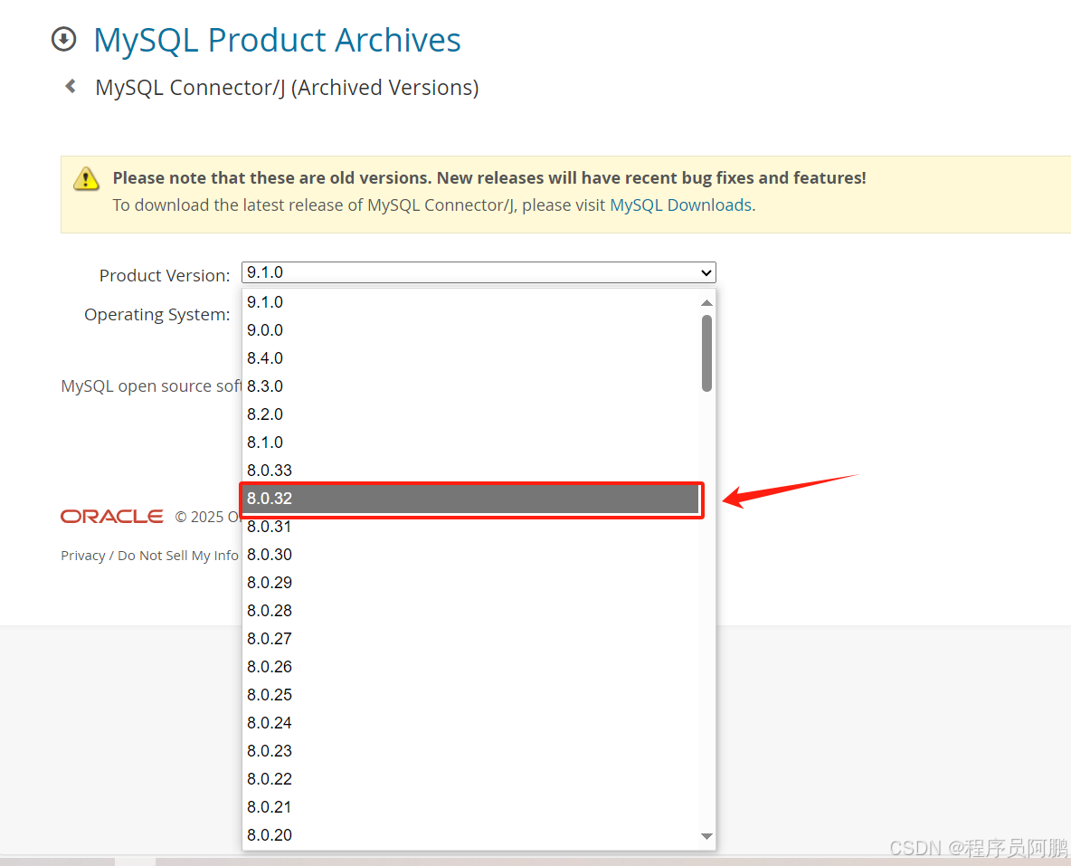The image size is (1071, 866).
Task: Select version 8.0.29 from the list
Action: 471,583
